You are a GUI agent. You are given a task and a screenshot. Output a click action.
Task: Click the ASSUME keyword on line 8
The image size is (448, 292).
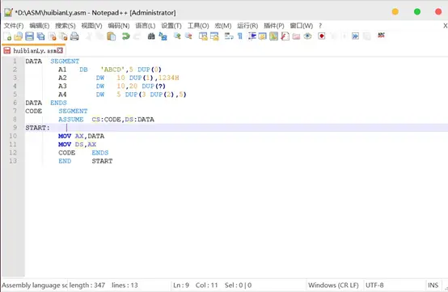click(x=71, y=120)
